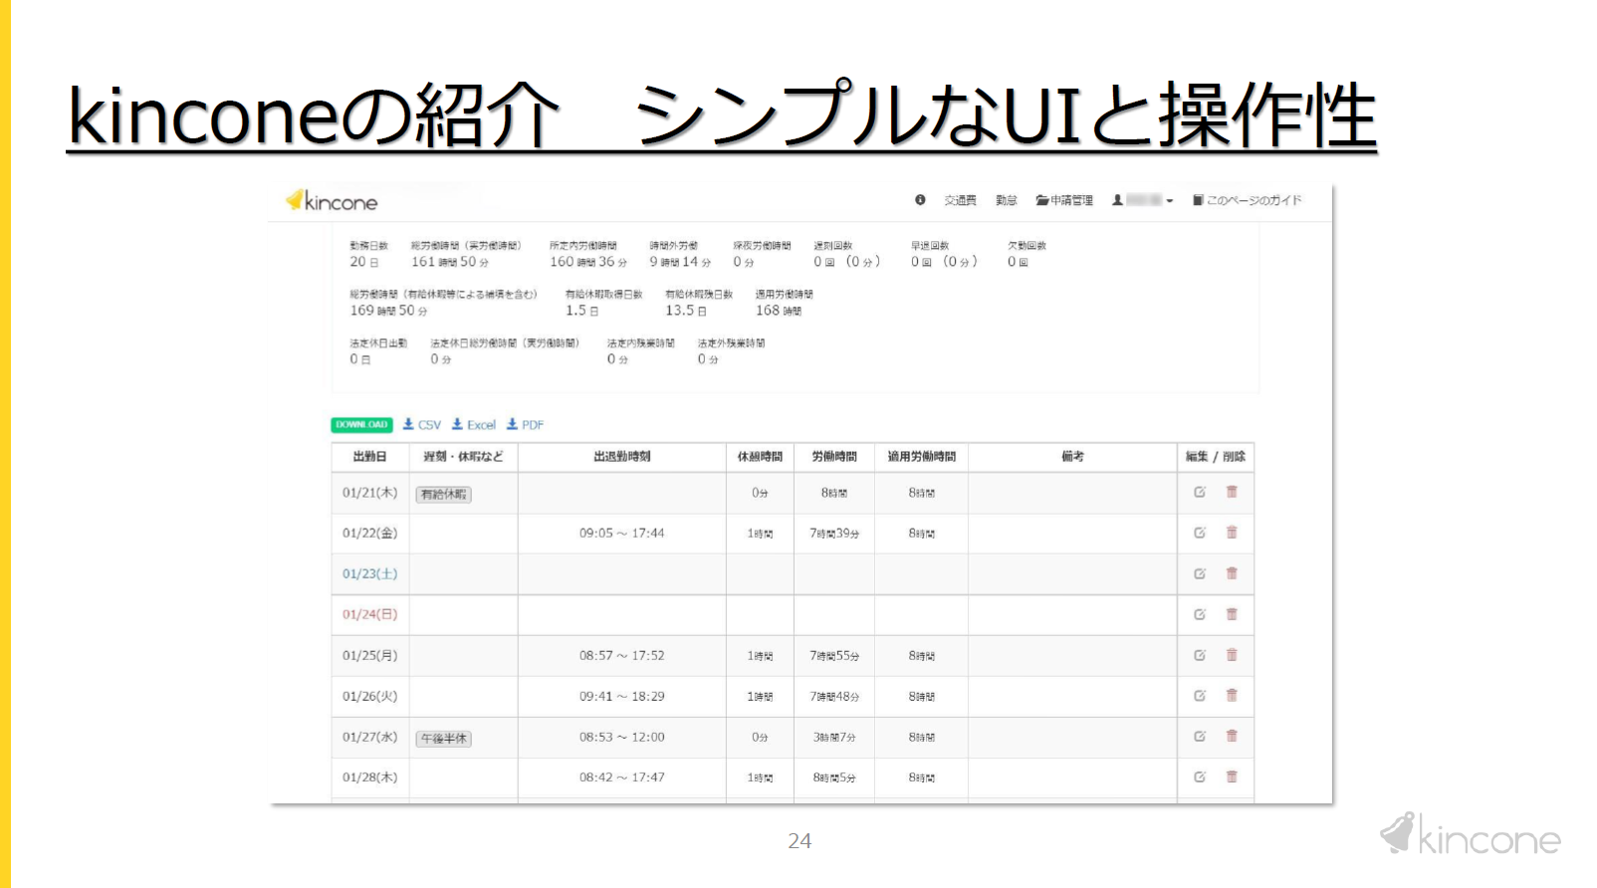Click the 9時間14分 overtime value
Viewport: 1597px width, 888px height.
coord(680,262)
